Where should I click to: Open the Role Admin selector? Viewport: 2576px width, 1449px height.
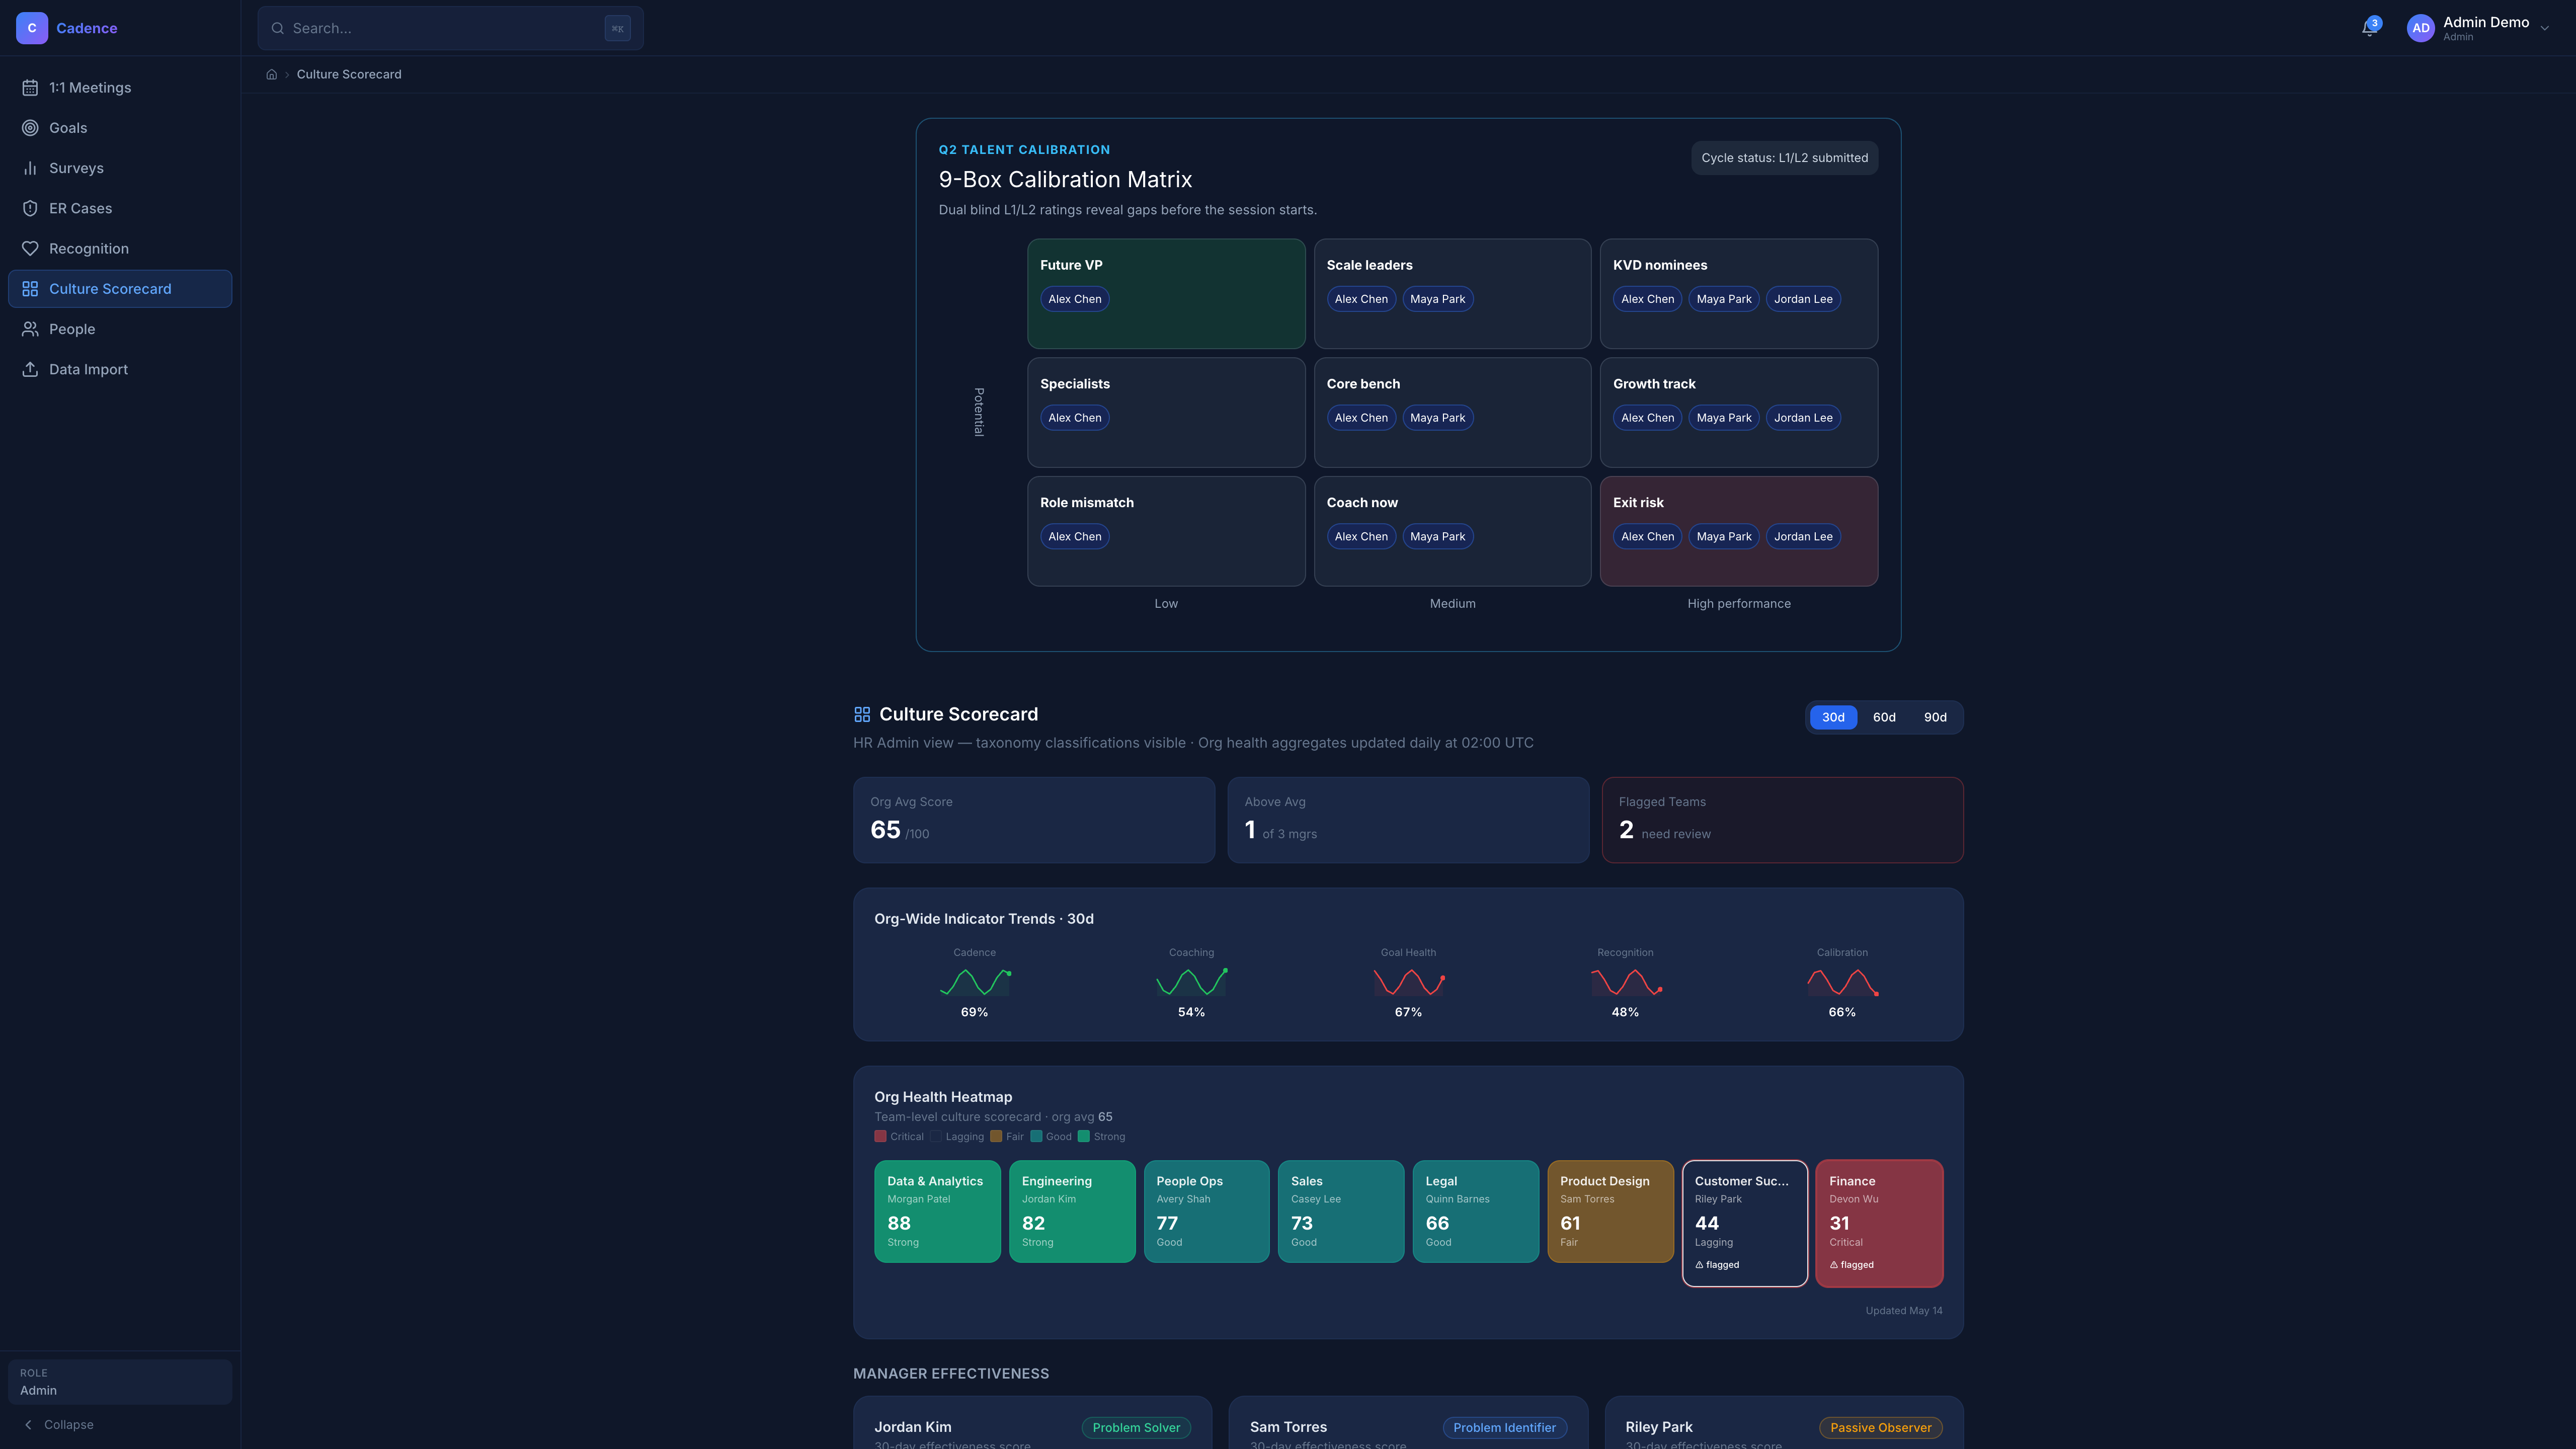120,1382
